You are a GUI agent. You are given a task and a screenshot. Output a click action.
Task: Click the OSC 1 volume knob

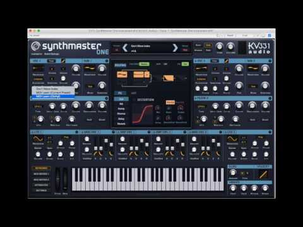76,68
